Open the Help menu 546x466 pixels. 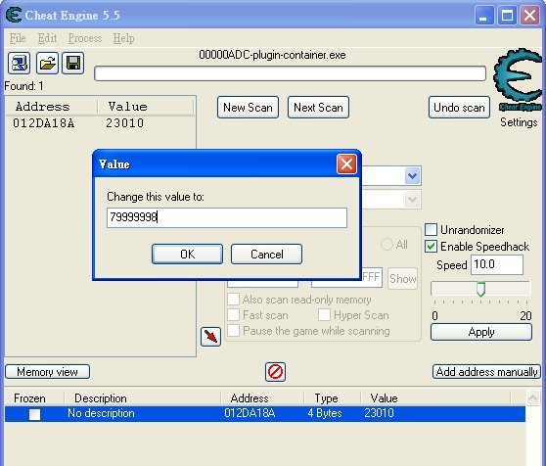point(123,38)
